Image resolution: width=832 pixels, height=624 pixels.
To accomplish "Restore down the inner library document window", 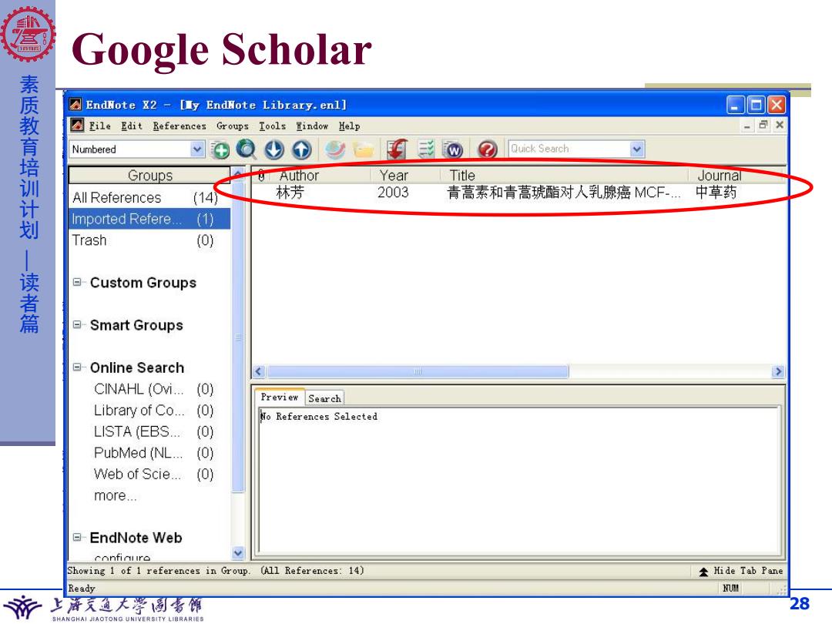I will [763, 126].
